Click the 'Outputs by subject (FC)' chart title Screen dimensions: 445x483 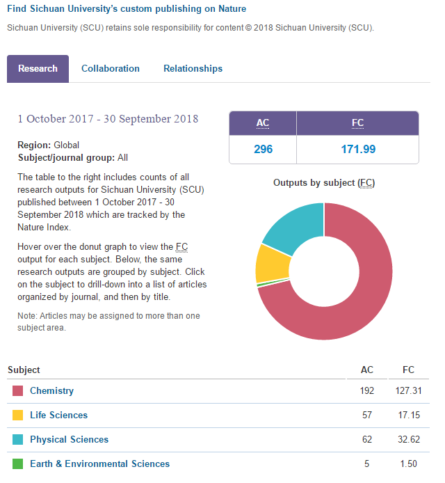(x=324, y=183)
